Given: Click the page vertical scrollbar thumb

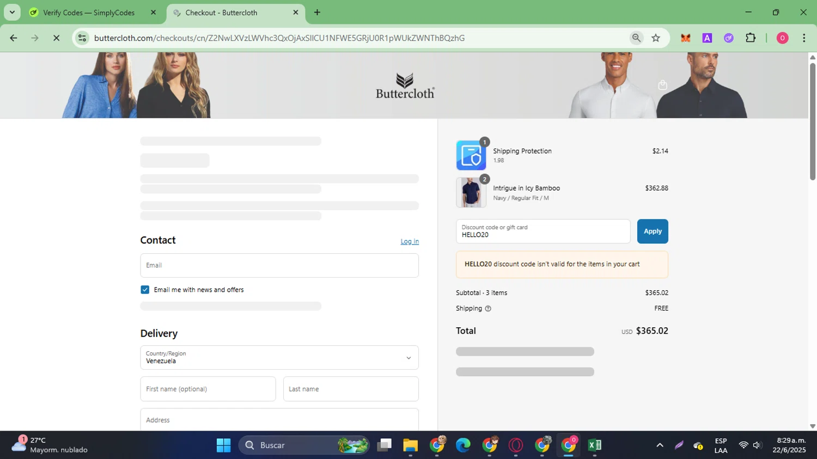Looking at the screenshot, I should point(813,121).
